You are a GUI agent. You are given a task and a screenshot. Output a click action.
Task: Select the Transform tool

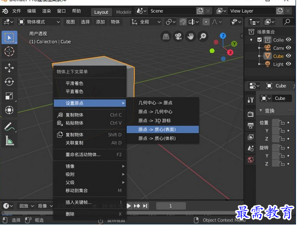coord(9,110)
